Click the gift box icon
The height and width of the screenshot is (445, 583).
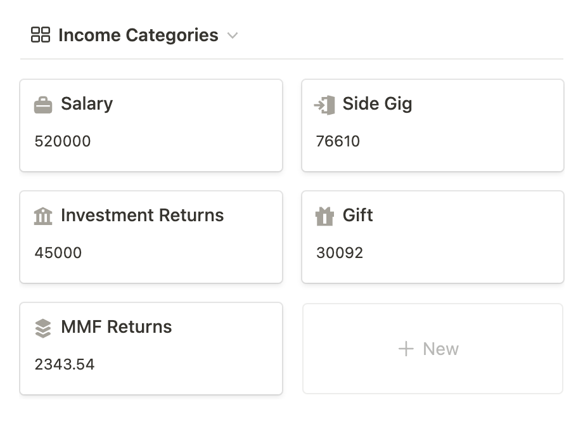coord(324,216)
